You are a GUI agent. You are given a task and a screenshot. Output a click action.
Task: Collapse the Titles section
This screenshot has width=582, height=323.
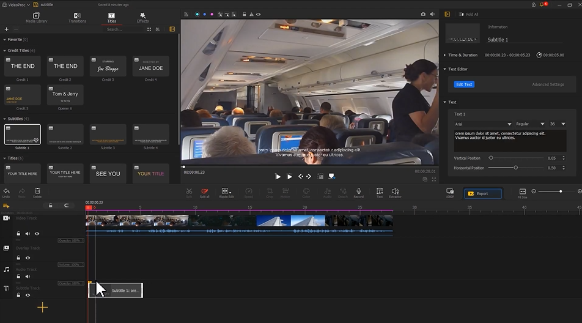[4, 158]
